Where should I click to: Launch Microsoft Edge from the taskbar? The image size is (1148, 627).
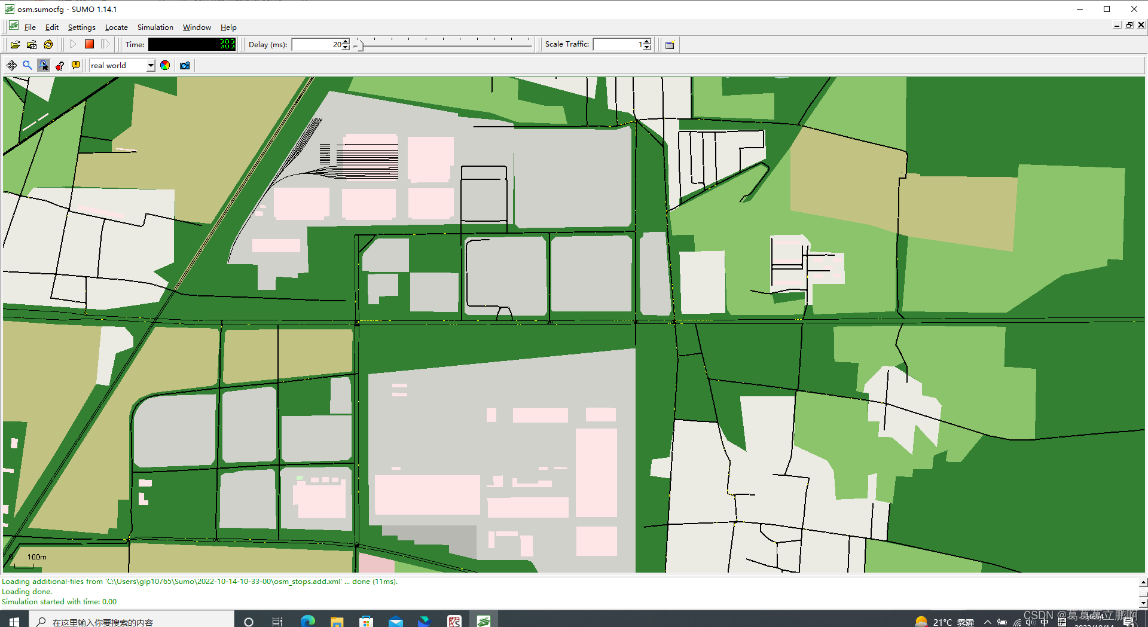tap(307, 622)
